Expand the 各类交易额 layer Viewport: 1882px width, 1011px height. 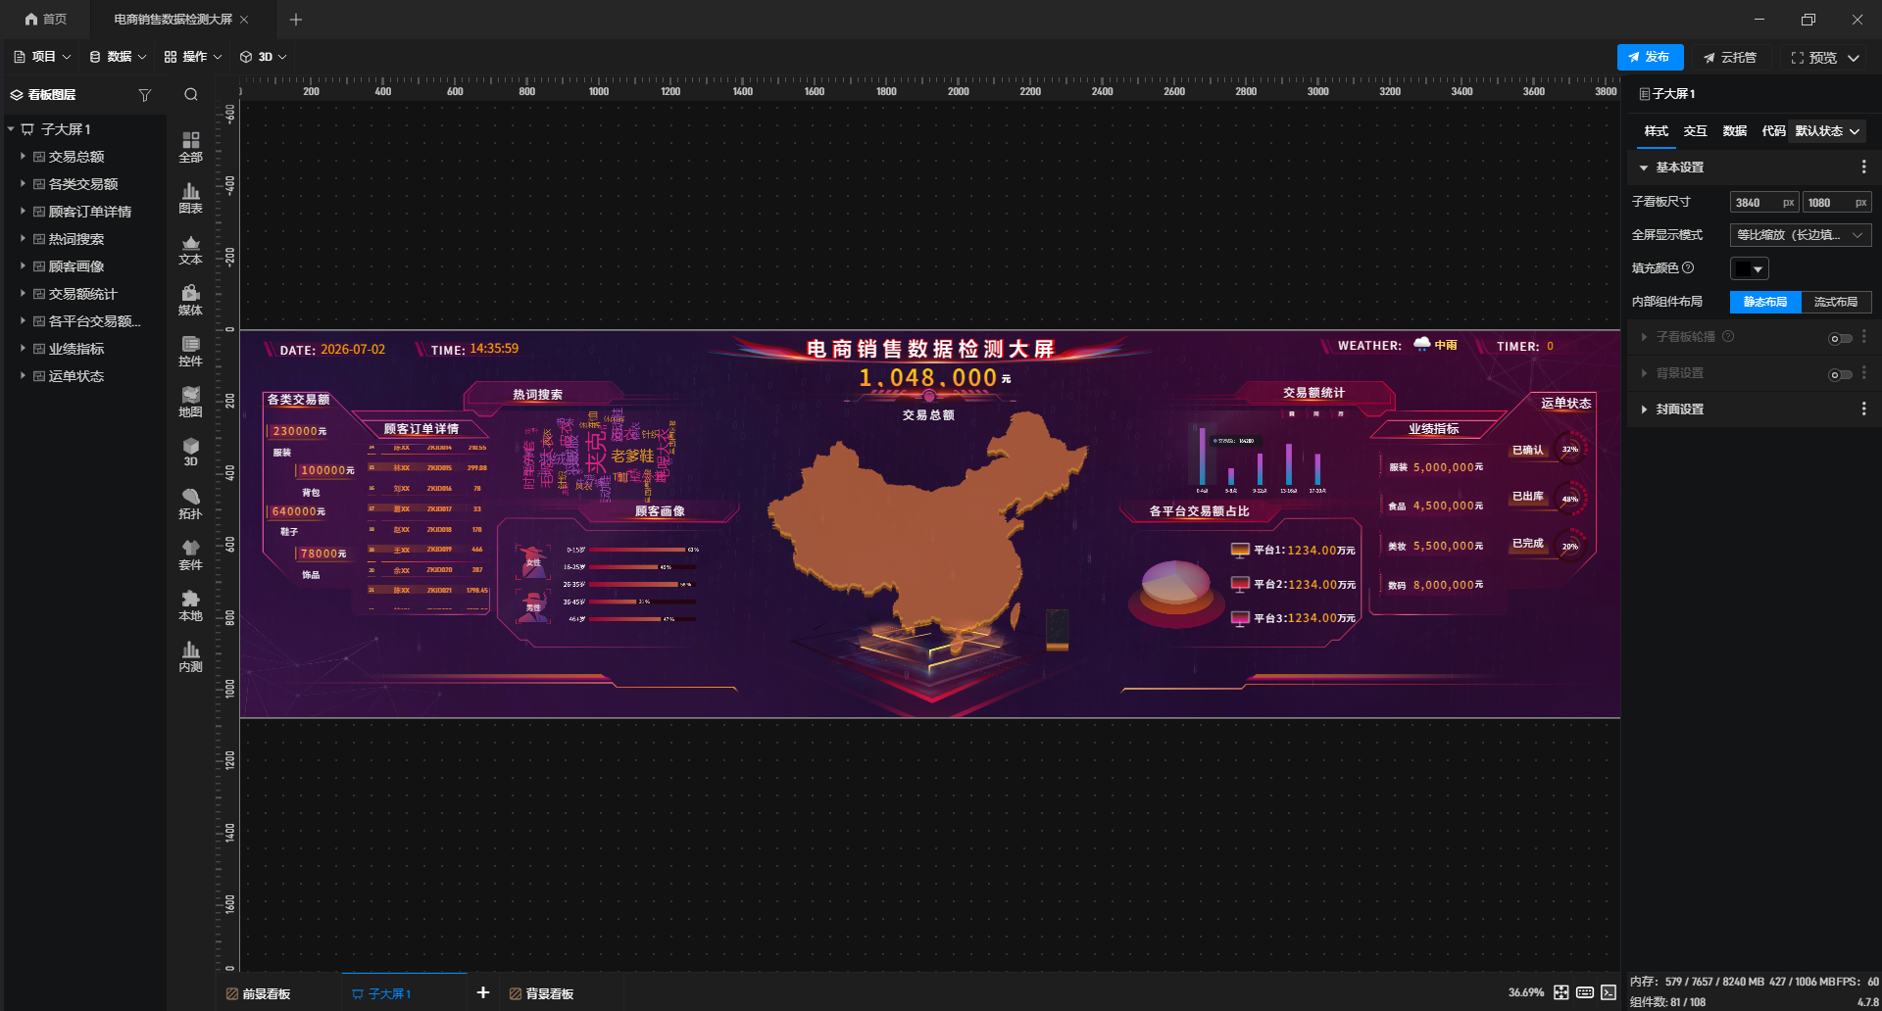point(23,183)
